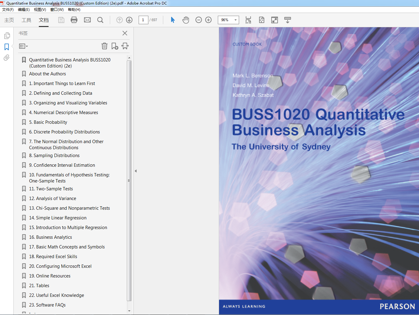Open '22. Useful Excel Knowledge' bookmark
419x315 pixels.
click(x=56, y=295)
